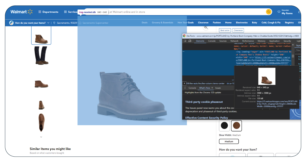Click the Sacramento 95829 location pin
306x162 pixels.
click(54, 23)
